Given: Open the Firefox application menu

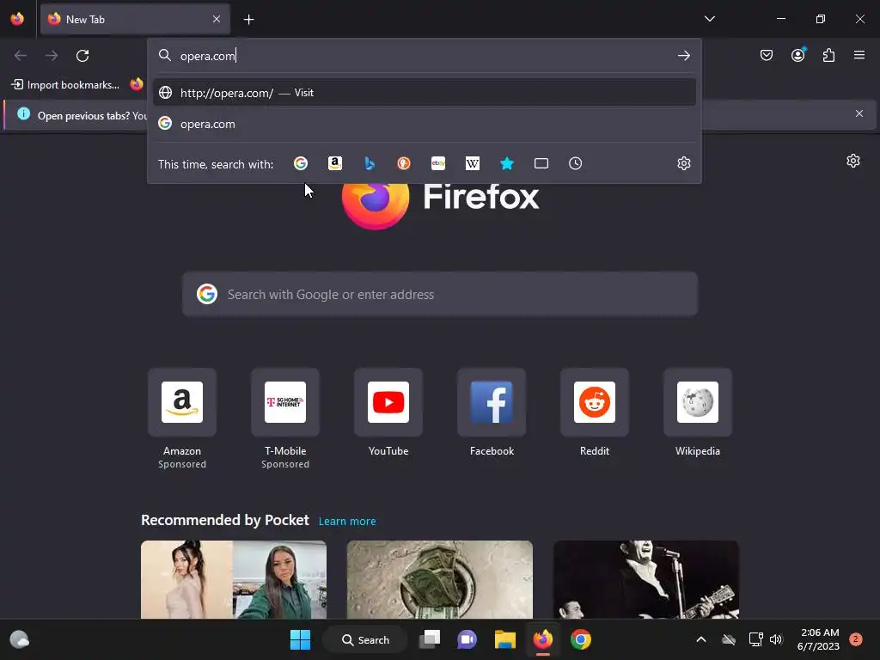Looking at the screenshot, I should tap(859, 55).
